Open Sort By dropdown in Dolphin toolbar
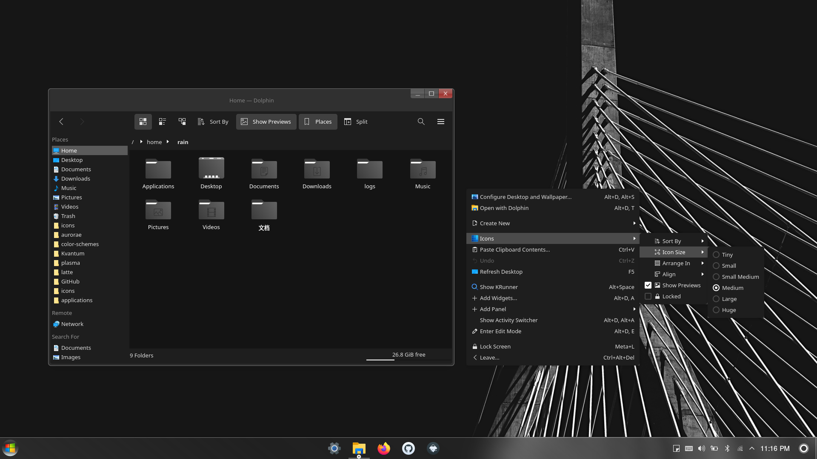The height and width of the screenshot is (459, 817). (x=213, y=122)
